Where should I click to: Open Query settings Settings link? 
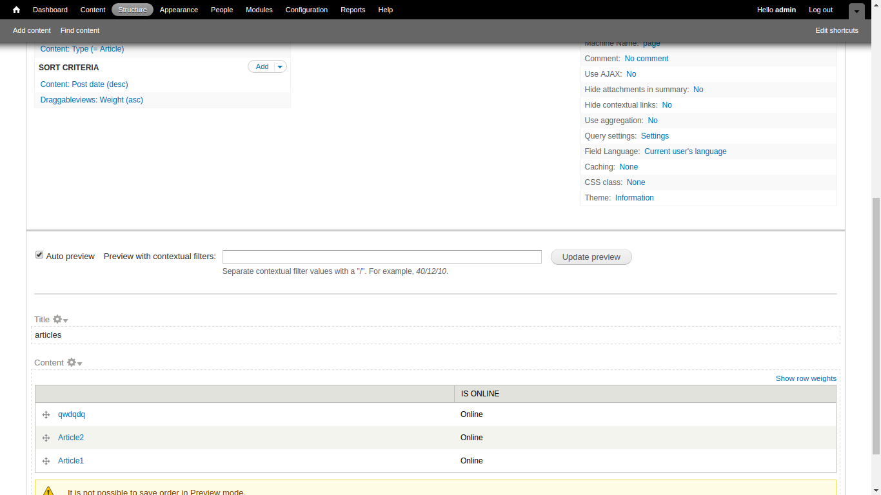point(655,136)
